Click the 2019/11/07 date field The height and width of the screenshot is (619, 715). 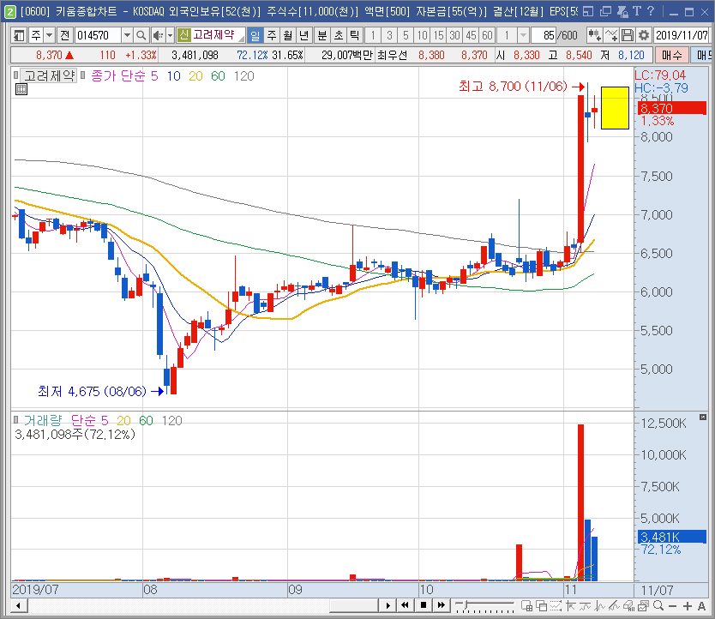tap(682, 35)
